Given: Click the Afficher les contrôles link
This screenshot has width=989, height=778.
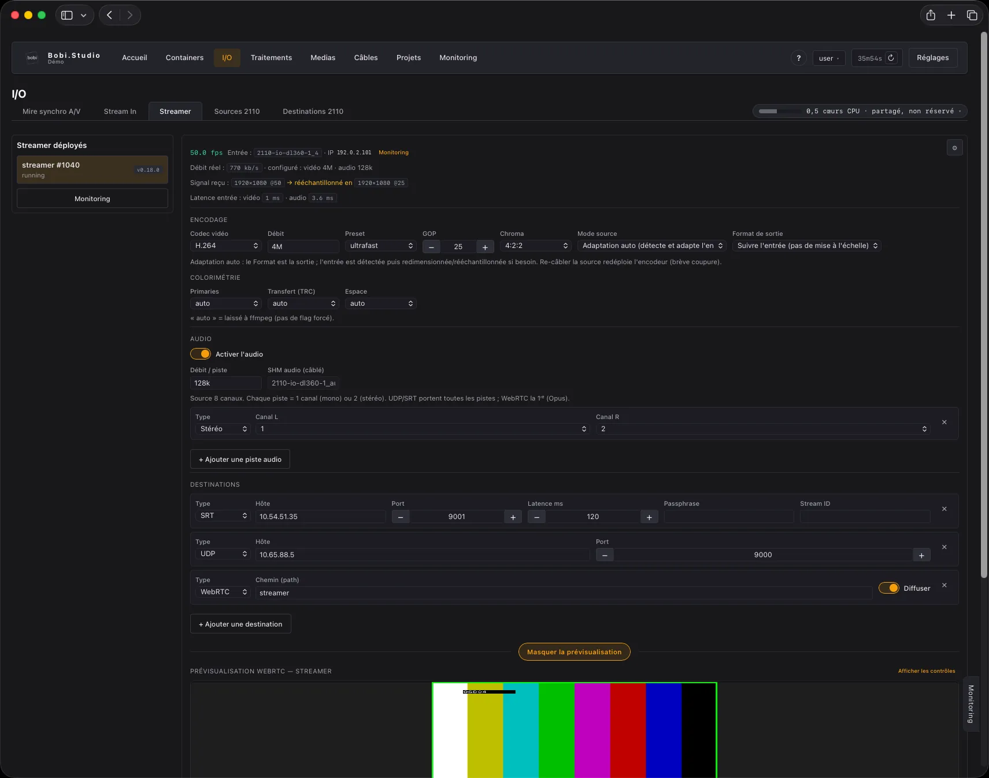Looking at the screenshot, I should tap(927, 671).
